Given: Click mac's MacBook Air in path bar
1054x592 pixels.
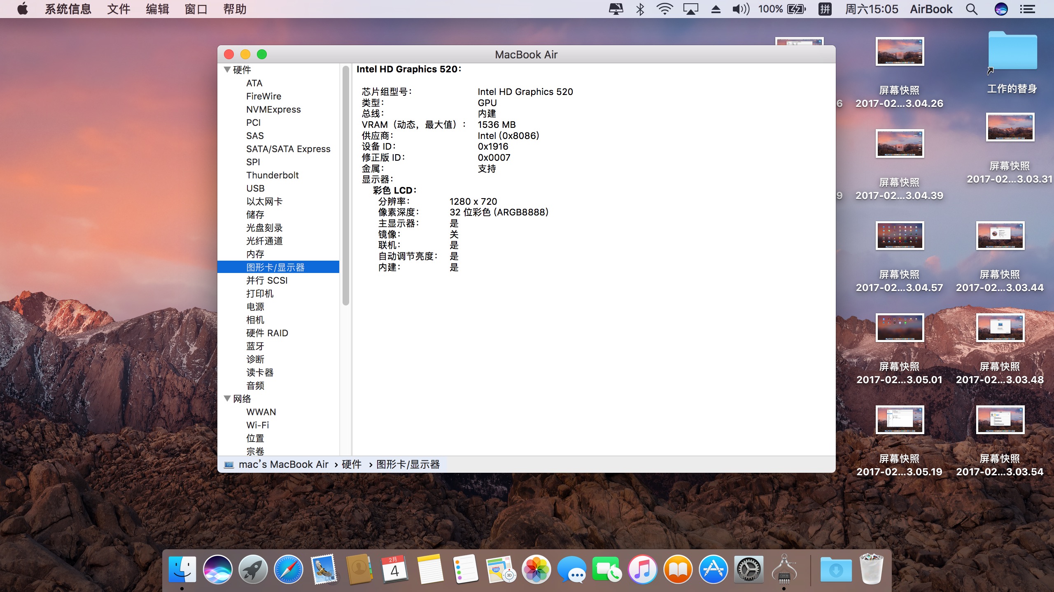Looking at the screenshot, I should point(283,465).
